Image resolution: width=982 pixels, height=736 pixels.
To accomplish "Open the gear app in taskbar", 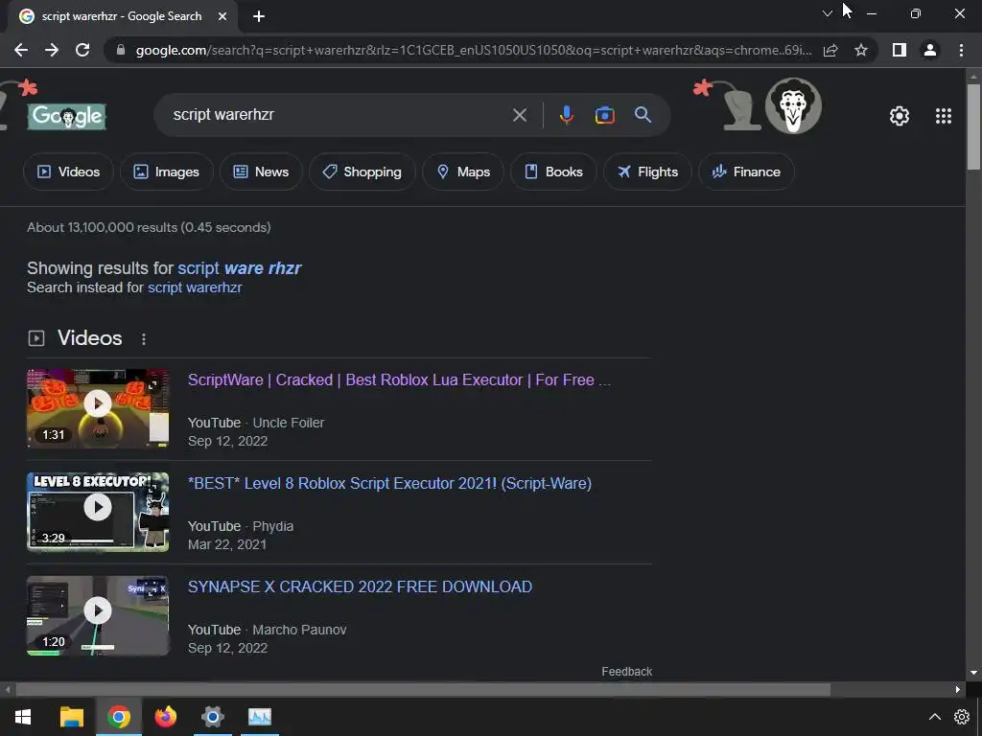I will pyautogui.click(x=212, y=717).
